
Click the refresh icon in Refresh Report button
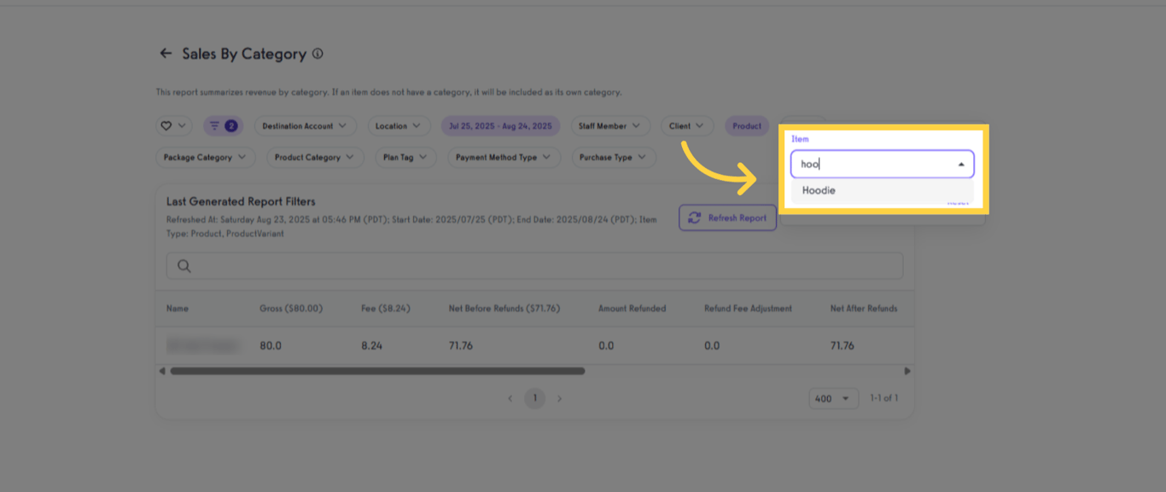point(696,217)
